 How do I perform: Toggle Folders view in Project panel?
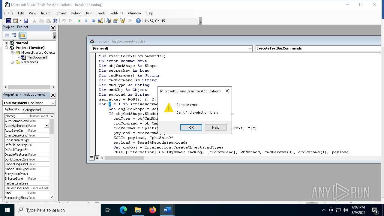click(23, 35)
